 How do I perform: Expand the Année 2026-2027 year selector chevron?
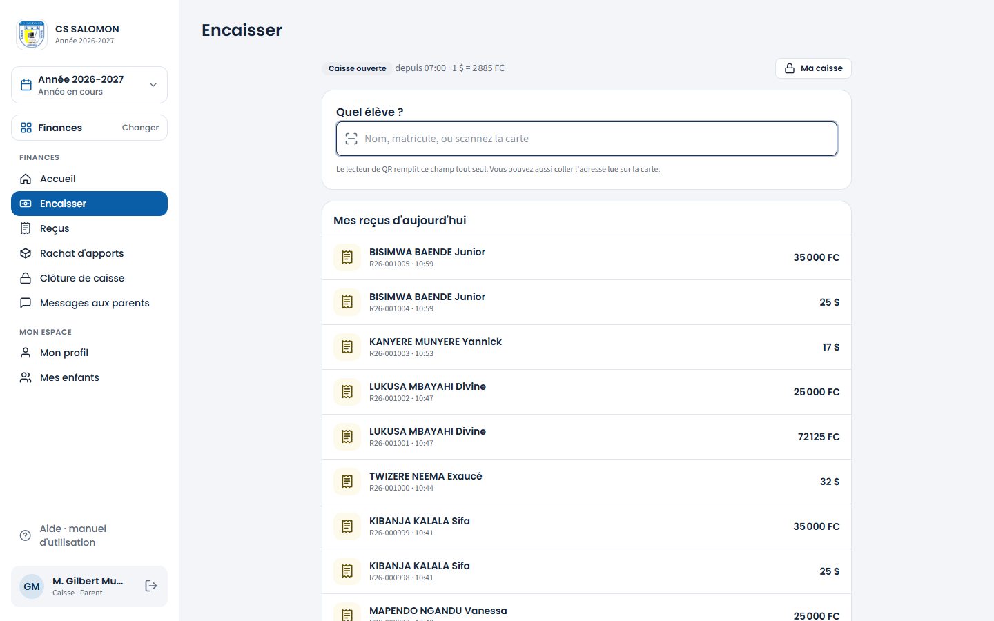[153, 85]
